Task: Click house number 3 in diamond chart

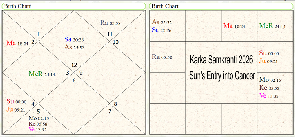Action: click(67, 73)
